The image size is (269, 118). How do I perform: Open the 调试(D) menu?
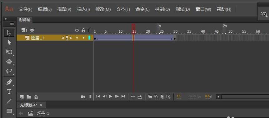click(x=182, y=9)
